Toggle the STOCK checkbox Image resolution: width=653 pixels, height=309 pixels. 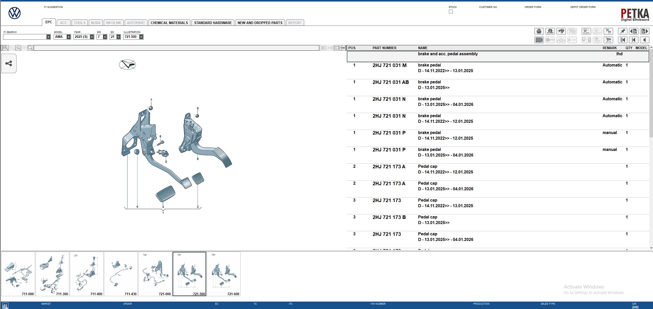pos(451,12)
